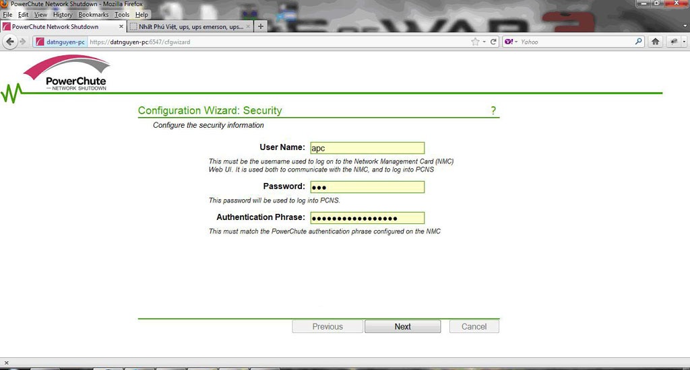This screenshot has height=370, width=690.
Task: Open the Bookmarks menu
Action: pyautogui.click(x=93, y=14)
